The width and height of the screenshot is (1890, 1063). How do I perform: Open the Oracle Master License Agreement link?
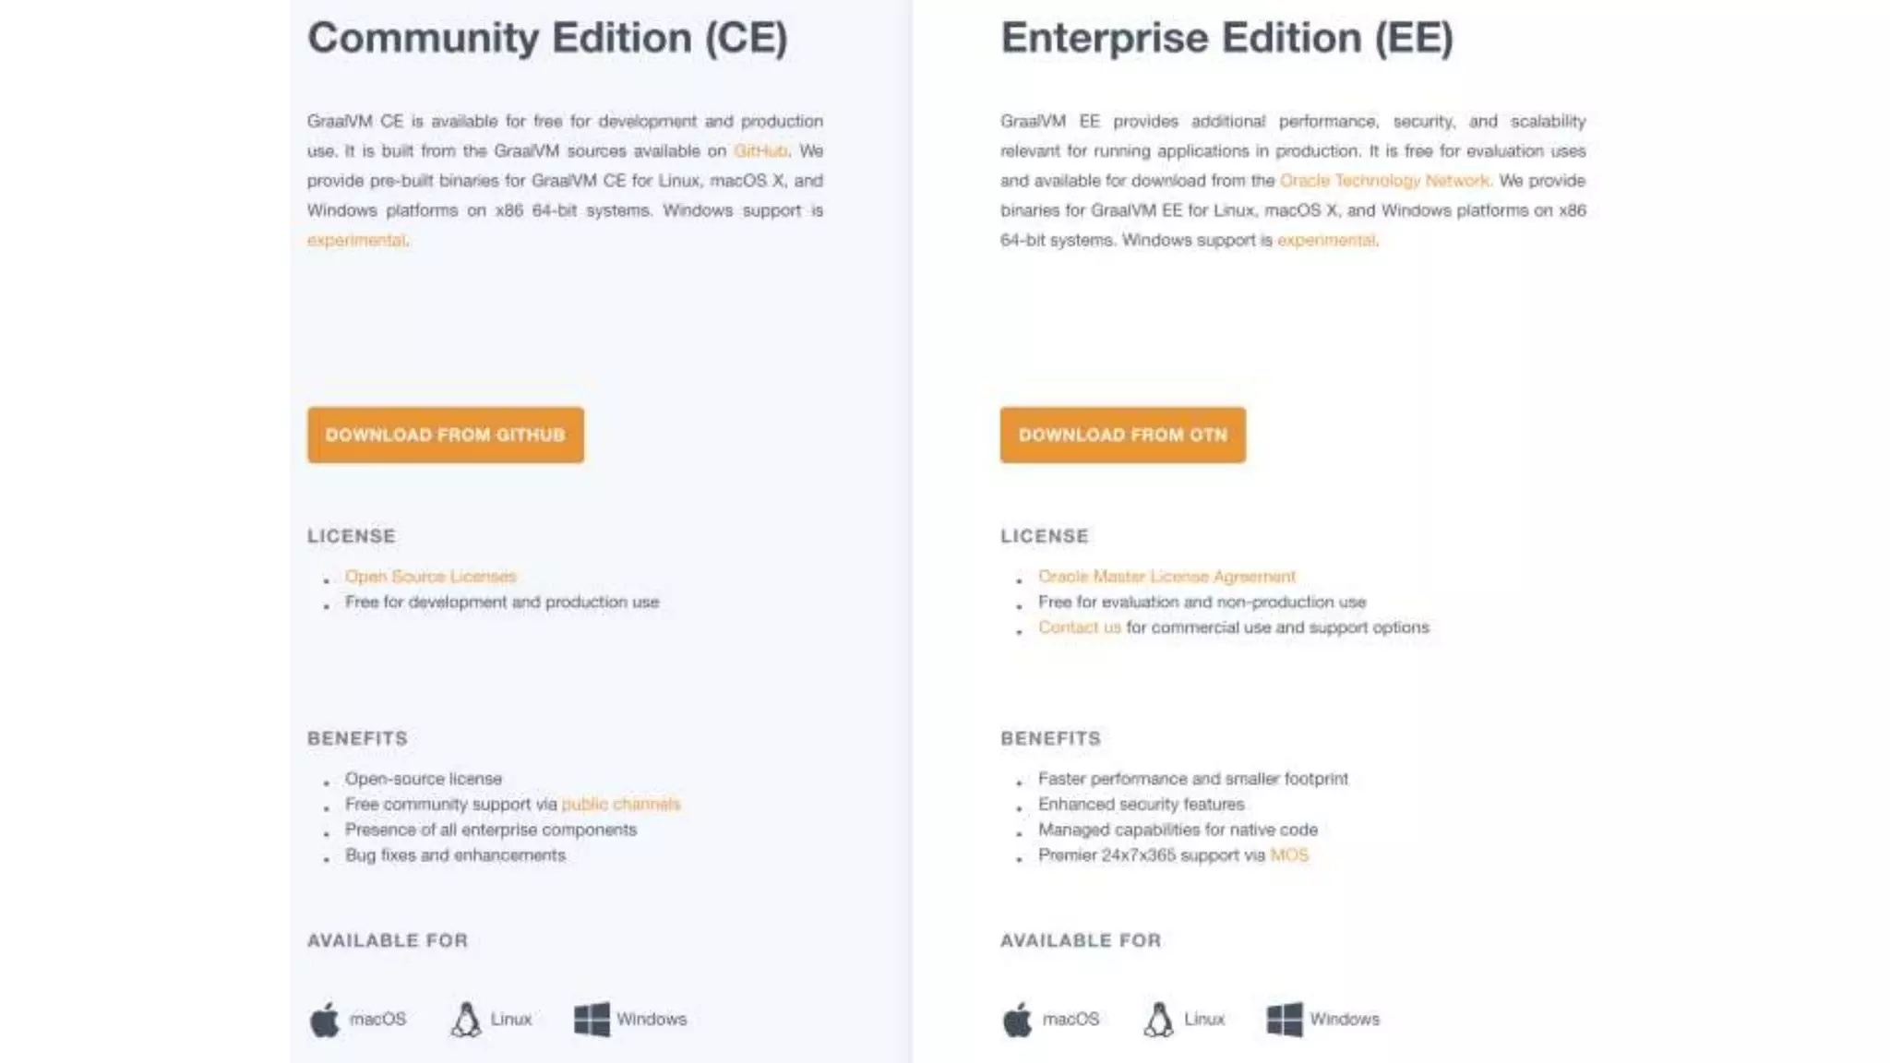coord(1166,576)
